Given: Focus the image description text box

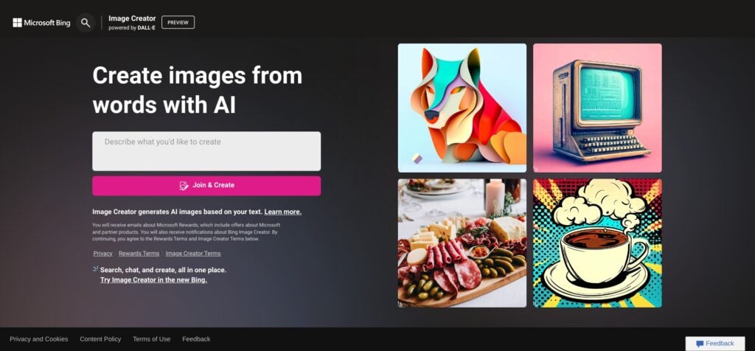Looking at the screenshot, I should pyautogui.click(x=206, y=151).
